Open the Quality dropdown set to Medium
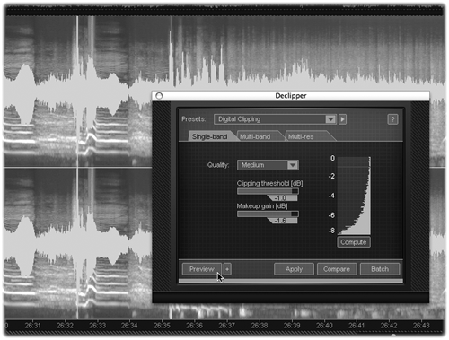 pyautogui.click(x=268, y=165)
